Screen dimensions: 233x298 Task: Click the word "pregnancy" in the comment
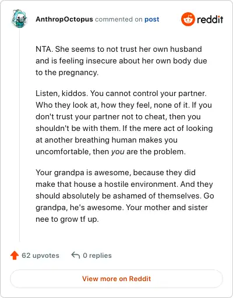77,73
